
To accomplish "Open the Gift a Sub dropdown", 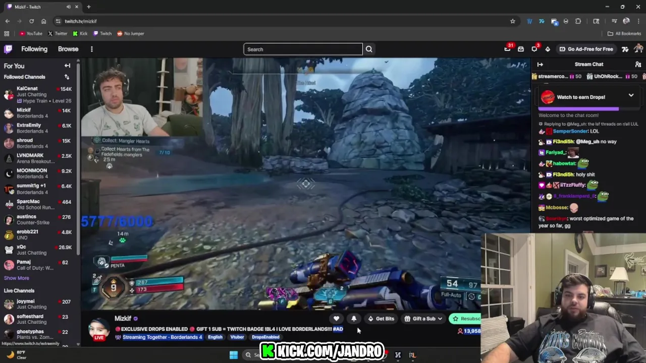I will 424,319.
